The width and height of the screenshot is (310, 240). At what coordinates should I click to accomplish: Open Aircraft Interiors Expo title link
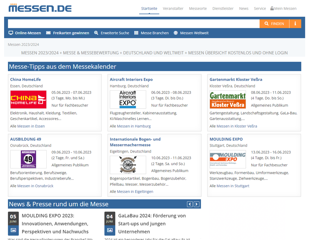[x=131, y=80]
